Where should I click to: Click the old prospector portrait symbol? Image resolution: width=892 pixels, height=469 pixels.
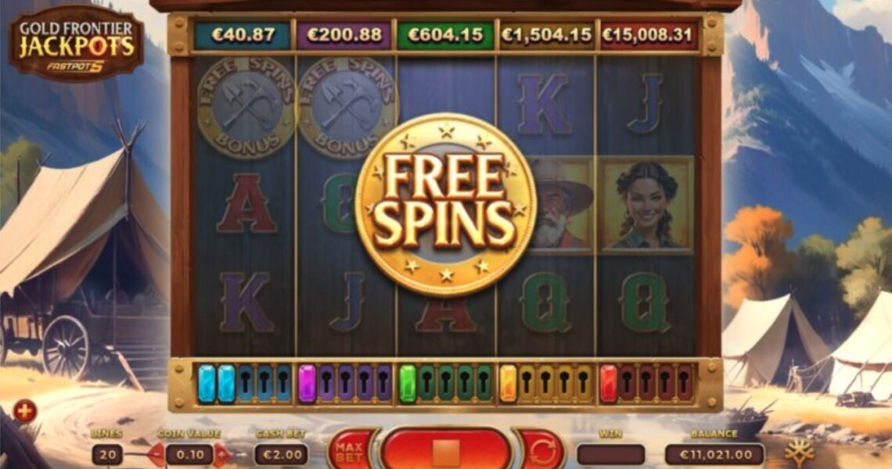(x=557, y=204)
